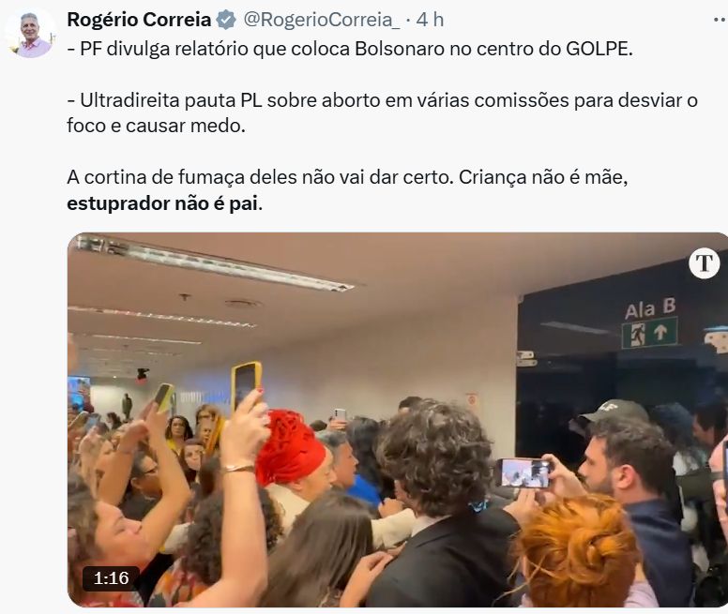728x614 pixels.
Task: Click the 1:16 video duration badge
Action: (x=111, y=578)
